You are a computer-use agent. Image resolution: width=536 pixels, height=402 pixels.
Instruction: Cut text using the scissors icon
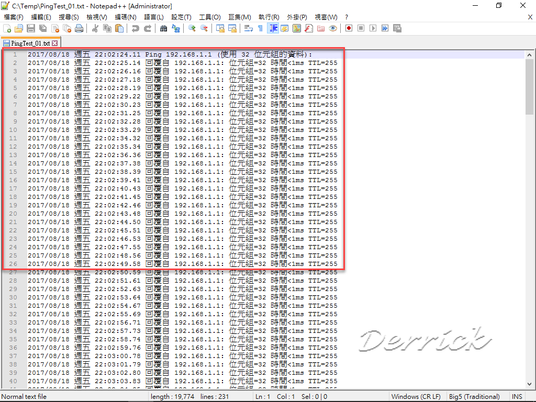[95, 28]
